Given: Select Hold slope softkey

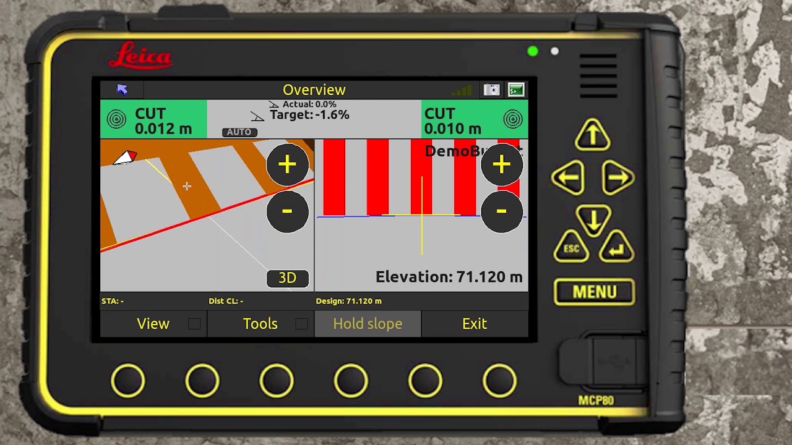Looking at the screenshot, I should [368, 324].
